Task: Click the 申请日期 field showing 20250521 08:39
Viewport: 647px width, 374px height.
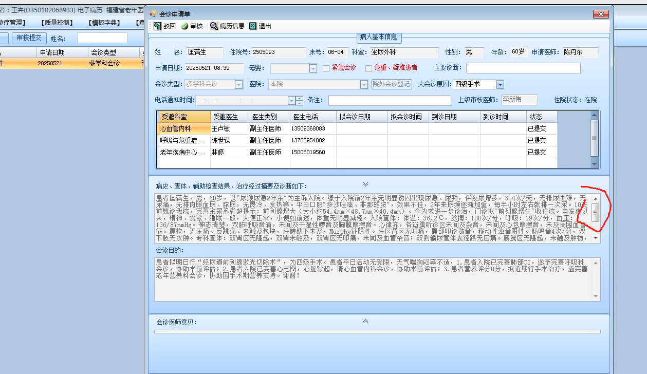Action: (x=214, y=68)
